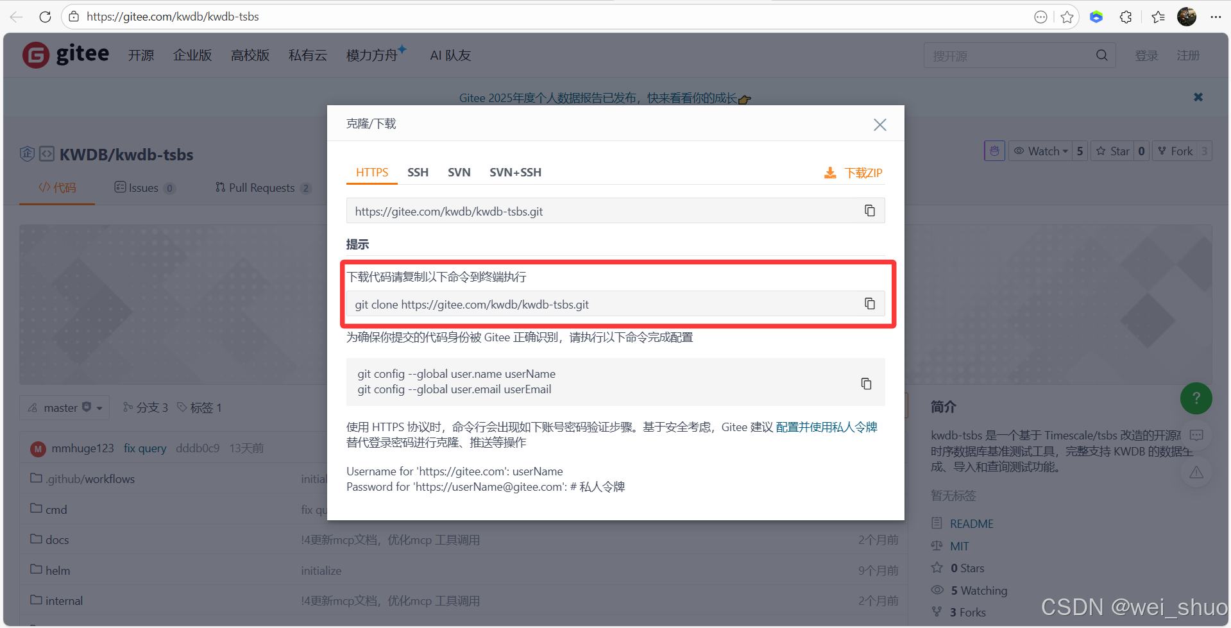Open the Issues tab
Image resolution: width=1231 pixels, height=628 pixels.
coord(144,188)
